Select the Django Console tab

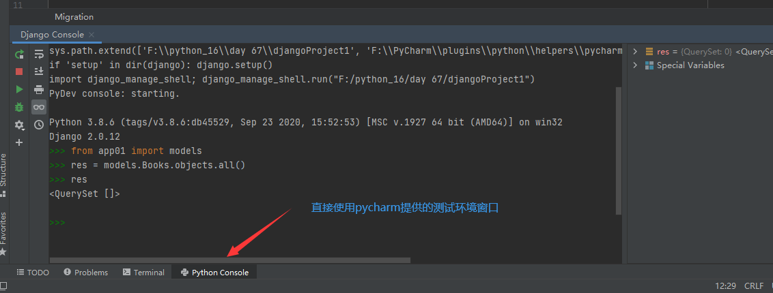coord(53,35)
